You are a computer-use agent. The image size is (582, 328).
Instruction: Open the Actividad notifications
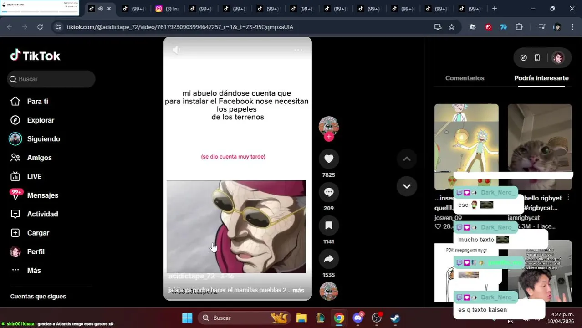pyautogui.click(x=34, y=214)
